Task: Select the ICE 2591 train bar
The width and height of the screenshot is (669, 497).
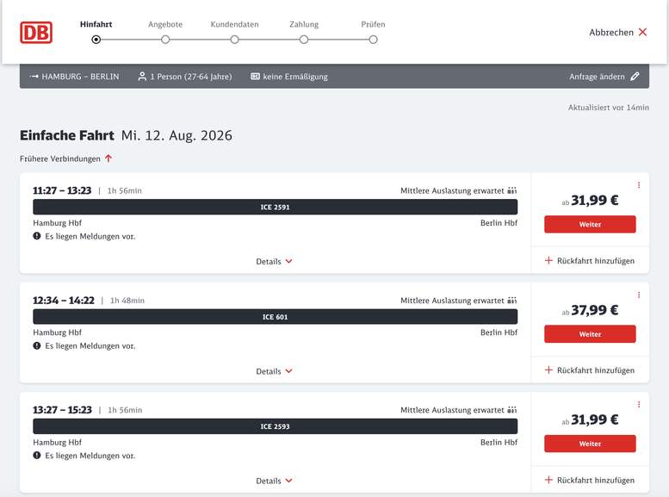Action: 276,207
